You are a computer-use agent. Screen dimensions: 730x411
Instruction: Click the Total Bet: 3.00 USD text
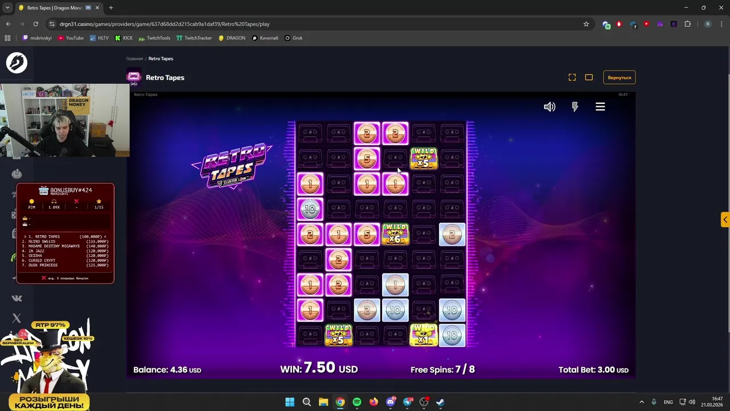(x=593, y=370)
